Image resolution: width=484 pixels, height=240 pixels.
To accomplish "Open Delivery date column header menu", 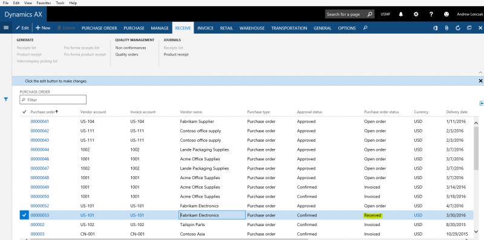I will coord(457,112).
